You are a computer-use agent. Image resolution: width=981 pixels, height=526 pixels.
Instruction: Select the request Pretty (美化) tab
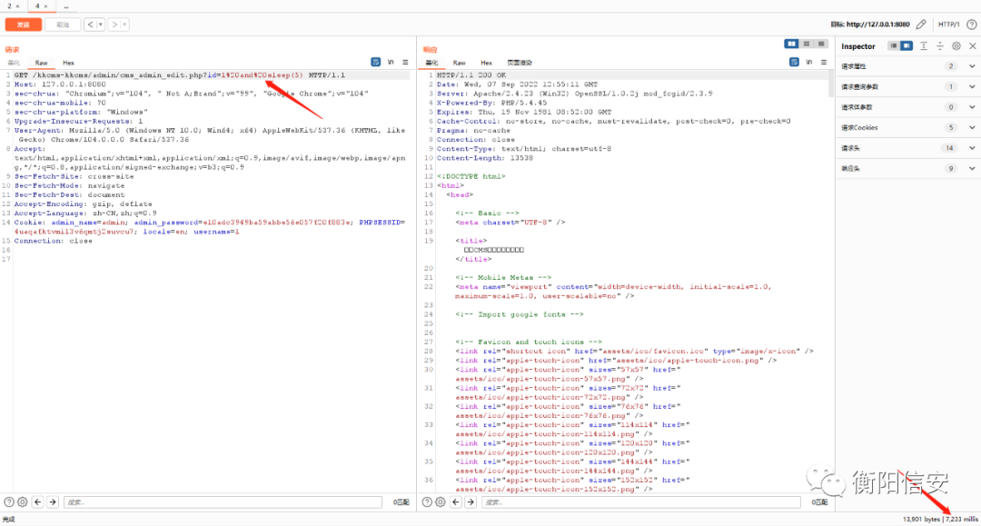(14, 63)
